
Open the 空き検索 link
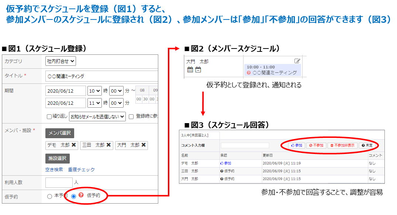click(54, 169)
